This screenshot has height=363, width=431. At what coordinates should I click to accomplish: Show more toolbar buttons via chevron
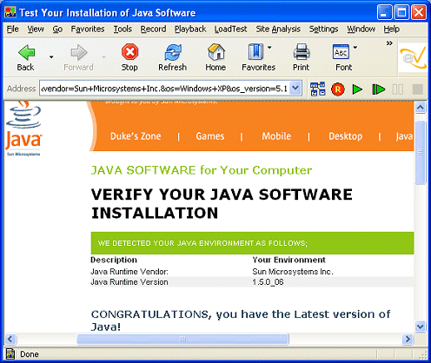tap(389, 43)
